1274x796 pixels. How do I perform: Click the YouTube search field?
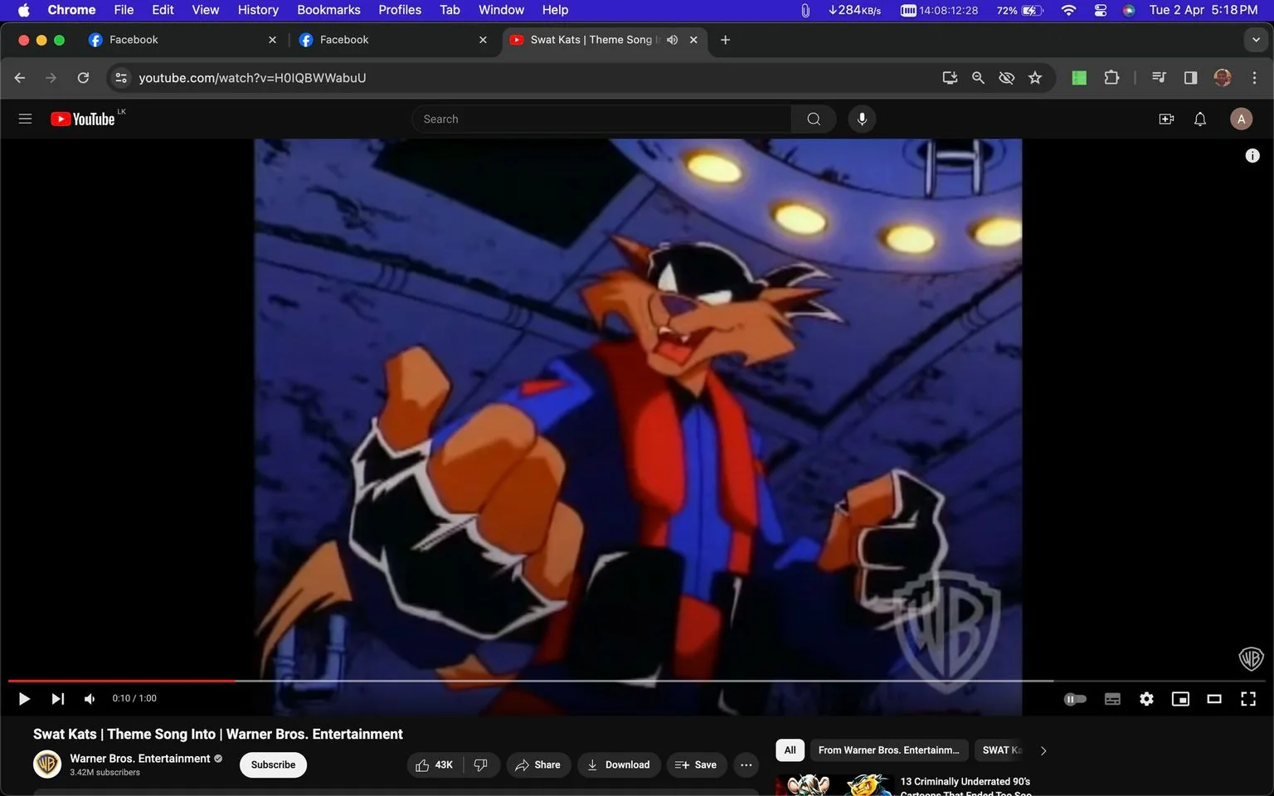[601, 119]
